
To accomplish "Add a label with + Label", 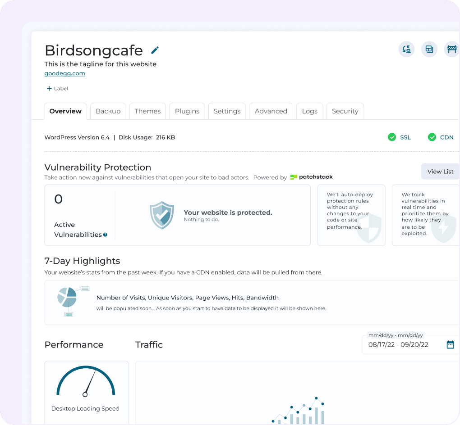I will 57,89.
